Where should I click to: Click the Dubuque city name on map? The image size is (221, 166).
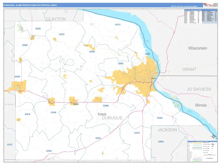pos(153,78)
